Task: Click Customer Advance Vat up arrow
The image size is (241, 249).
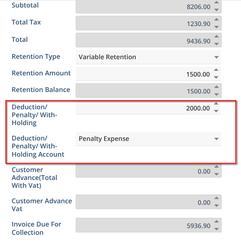Action: coord(216,199)
